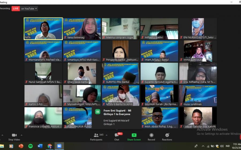Switch to Chrome in the taskbar

tap(50, 146)
